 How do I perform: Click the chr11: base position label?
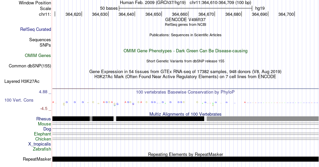tap(45, 14)
